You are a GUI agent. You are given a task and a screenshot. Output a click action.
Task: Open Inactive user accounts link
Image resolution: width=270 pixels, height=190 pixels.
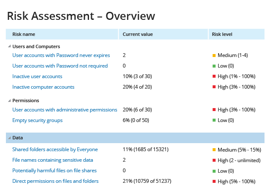(37, 76)
